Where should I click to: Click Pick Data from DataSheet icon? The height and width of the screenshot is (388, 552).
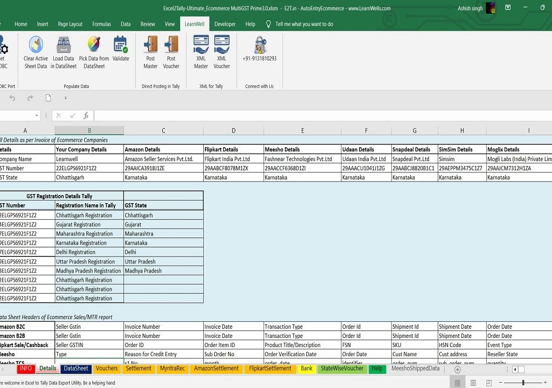[x=94, y=45]
